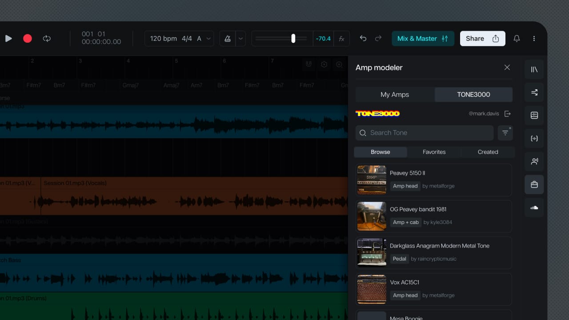Viewport: 569px width, 320px height.
Task: Open the tone filter options
Action: click(505, 133)
